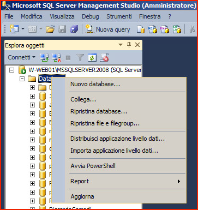Open the Report submenu
The image size is (198, 210).
click(x=119, y=181)
